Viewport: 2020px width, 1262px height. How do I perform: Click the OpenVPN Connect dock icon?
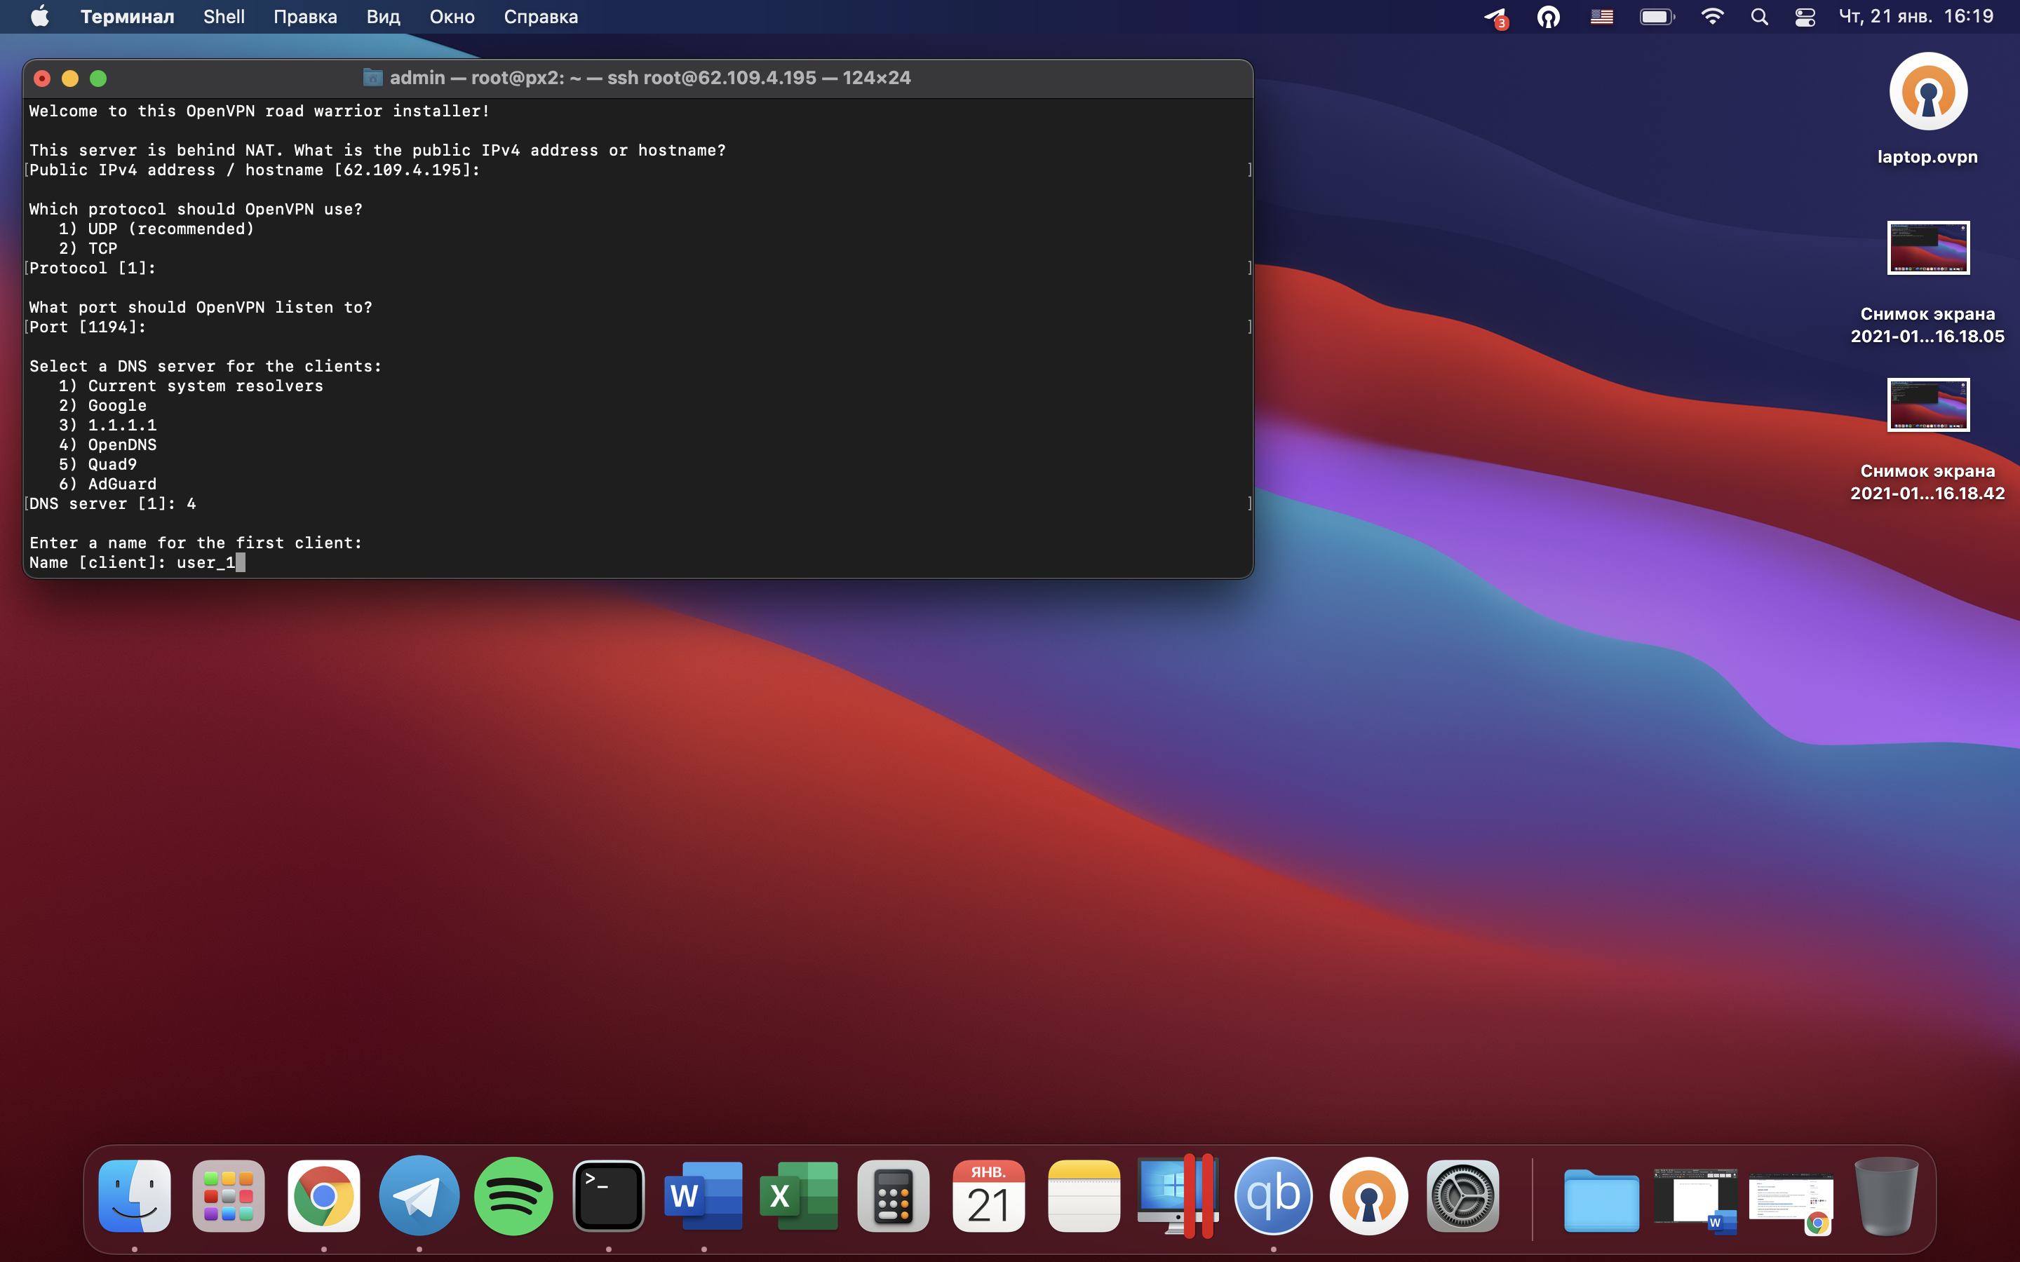[x=1368, y=1195]
